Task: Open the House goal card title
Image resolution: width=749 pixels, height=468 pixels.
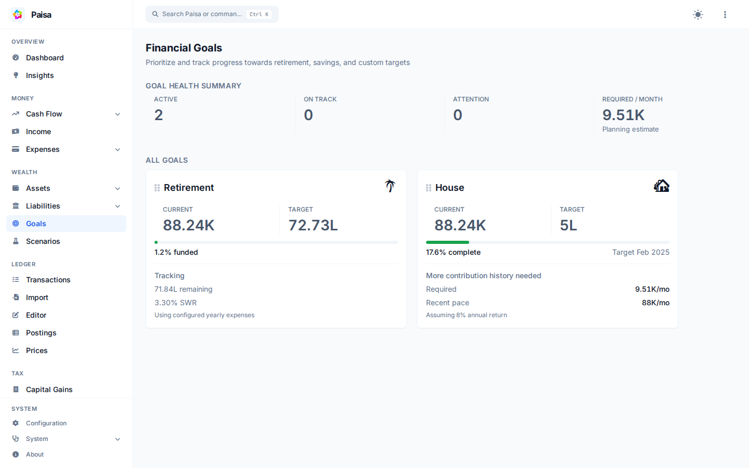Action: pyautogui.click(x=450, y=188)
